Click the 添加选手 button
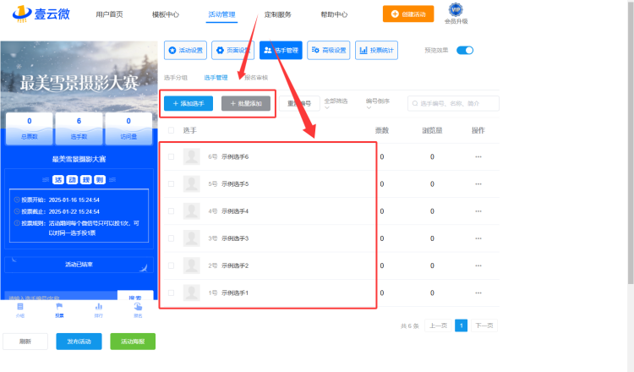The image size is (634, 372). [x=189, y=103]
